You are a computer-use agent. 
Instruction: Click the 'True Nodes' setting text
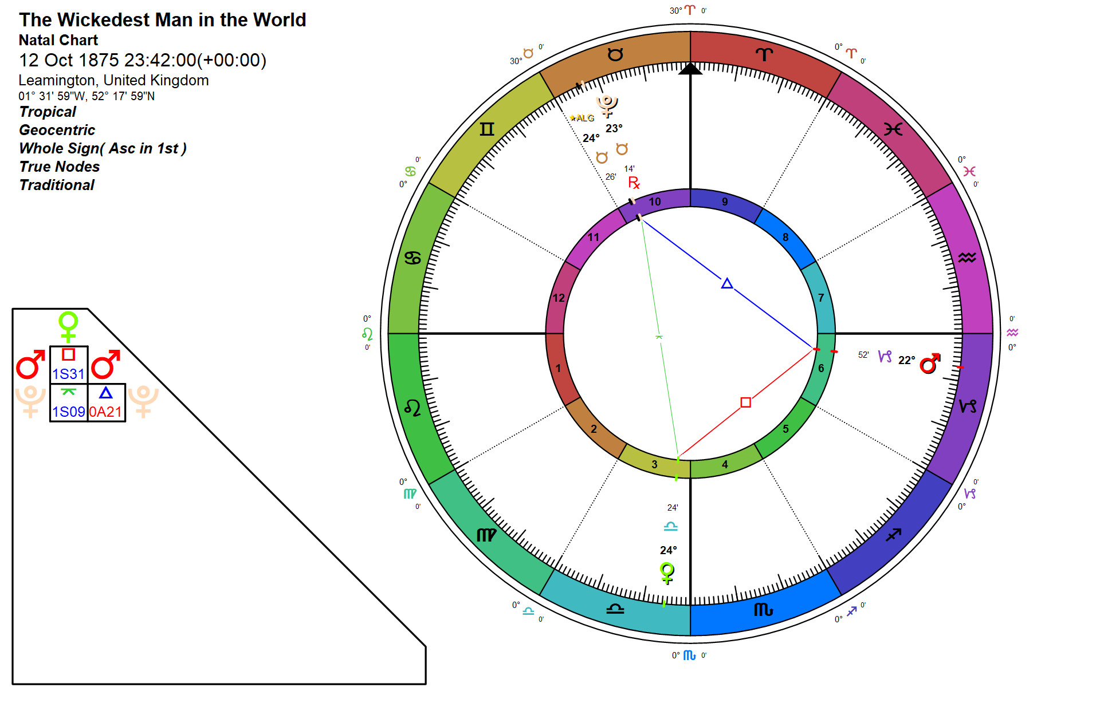[60, 167]
